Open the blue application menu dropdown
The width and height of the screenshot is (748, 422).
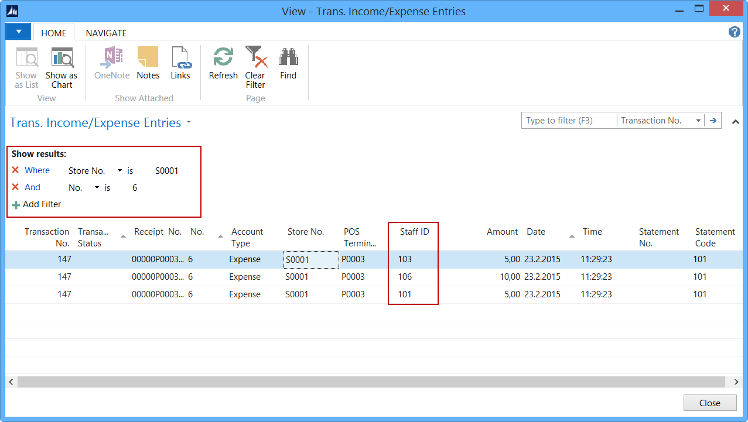coord(19,32)
